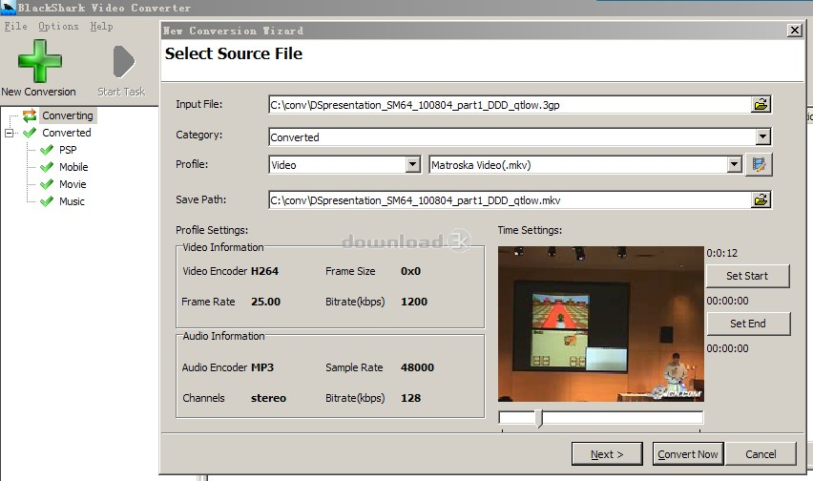
Task: Click the end time 00:00:00 under Set End
Action: click(x=727, y=348)
